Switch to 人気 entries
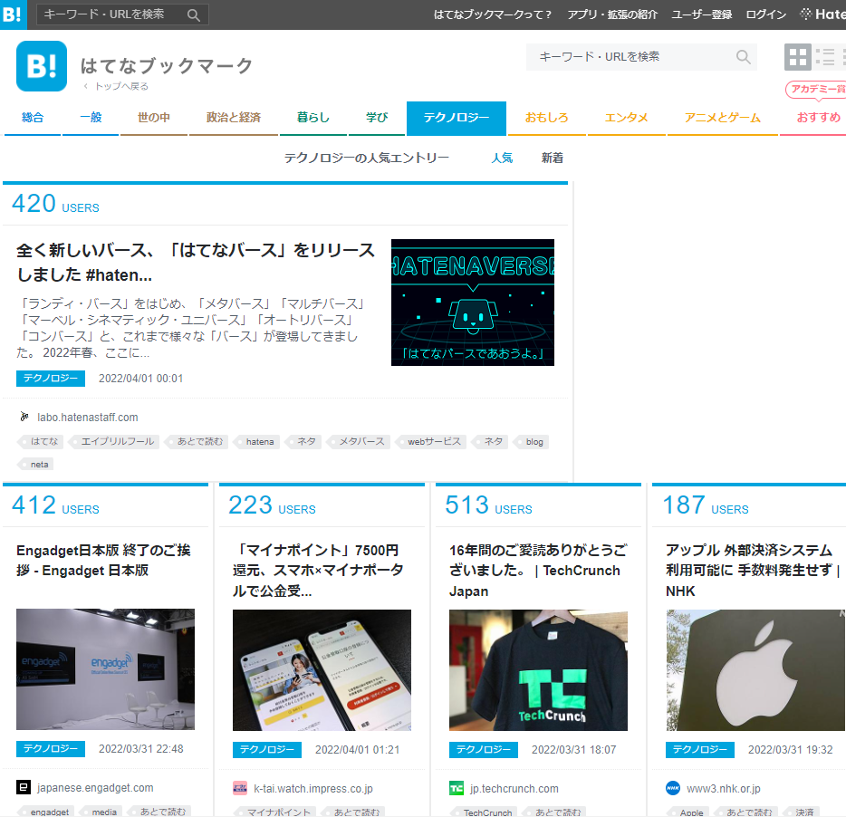 click(502, 159)
